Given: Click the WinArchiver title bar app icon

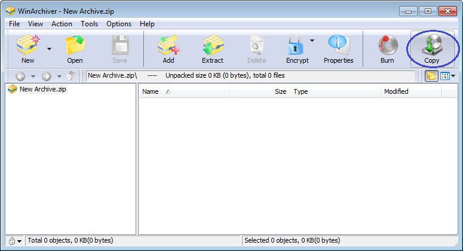Looking at the screenshot, I should 11,11.
